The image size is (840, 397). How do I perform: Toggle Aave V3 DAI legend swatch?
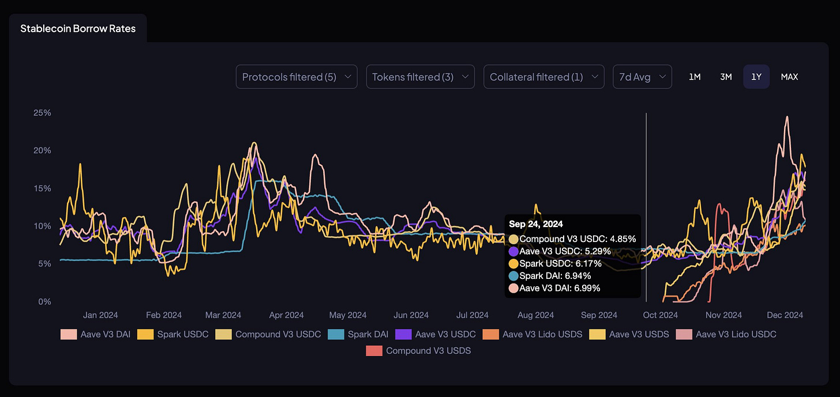click(69, 334)
